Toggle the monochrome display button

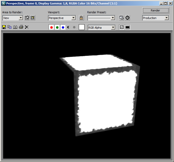pos(74,27)
